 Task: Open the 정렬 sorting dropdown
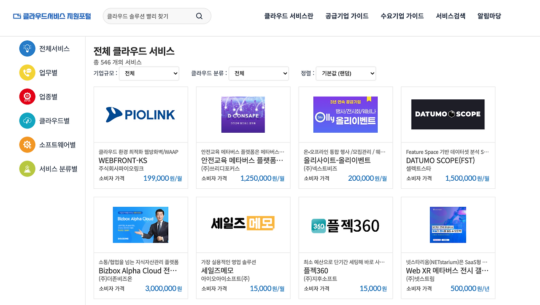point(346,73)
